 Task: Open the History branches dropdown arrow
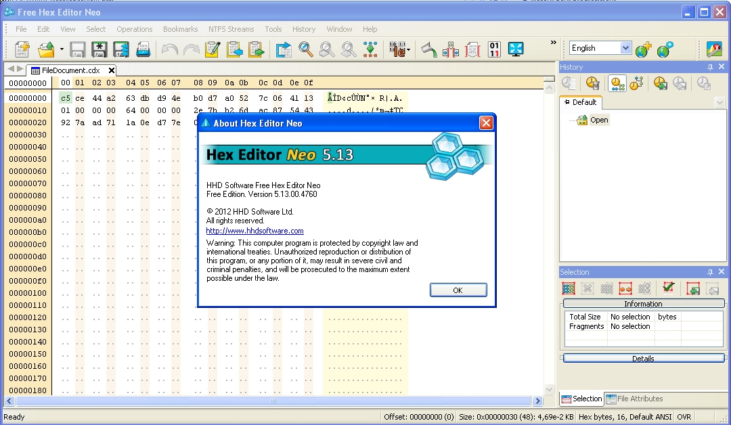tap(719, 102)
